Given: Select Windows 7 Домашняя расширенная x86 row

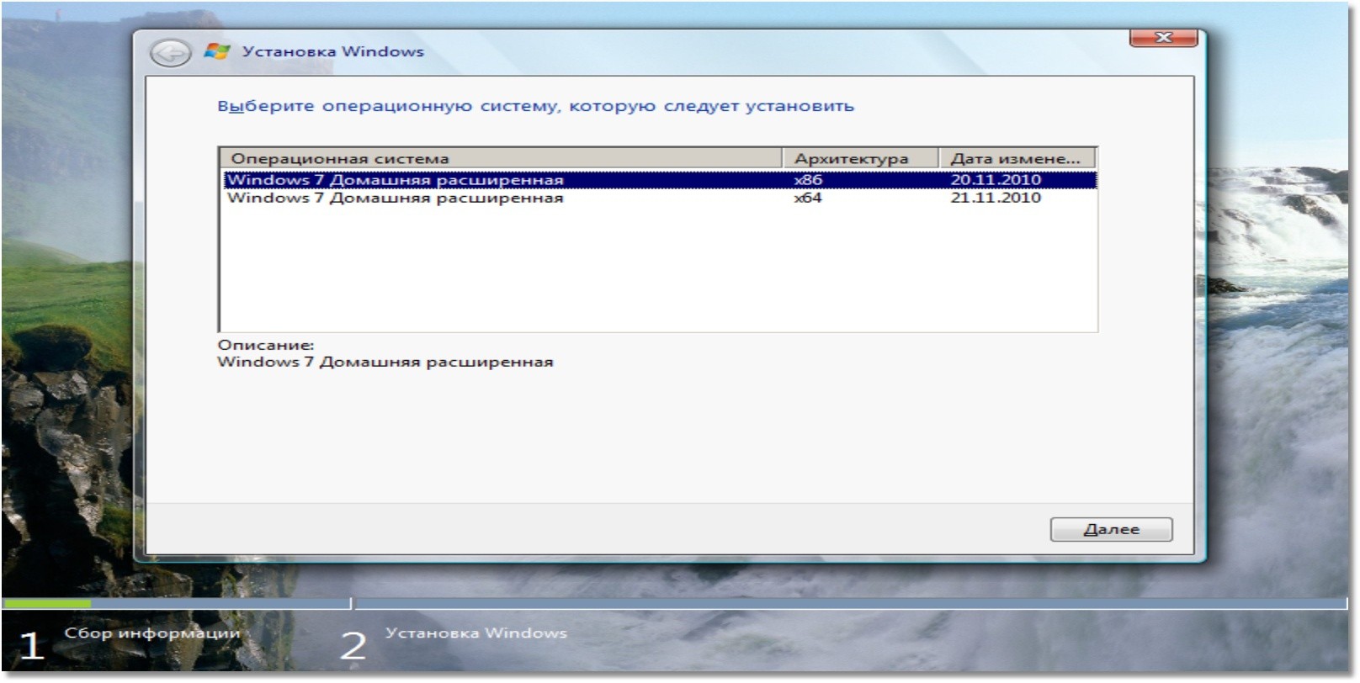Looking at the screenshot, I should [660, 180].
